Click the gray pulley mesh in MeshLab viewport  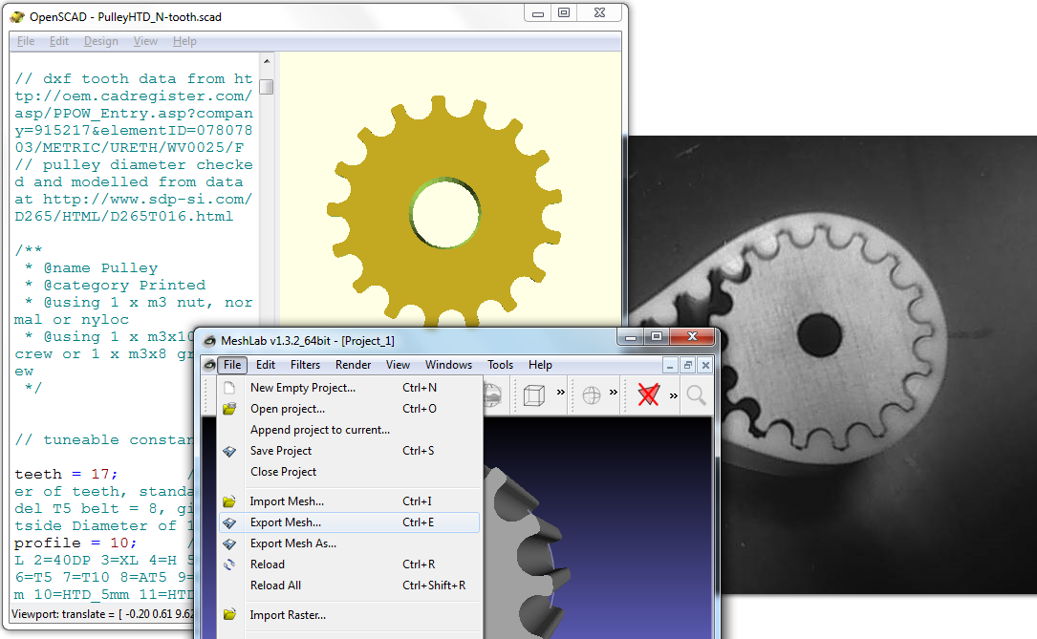pos(526,552)
